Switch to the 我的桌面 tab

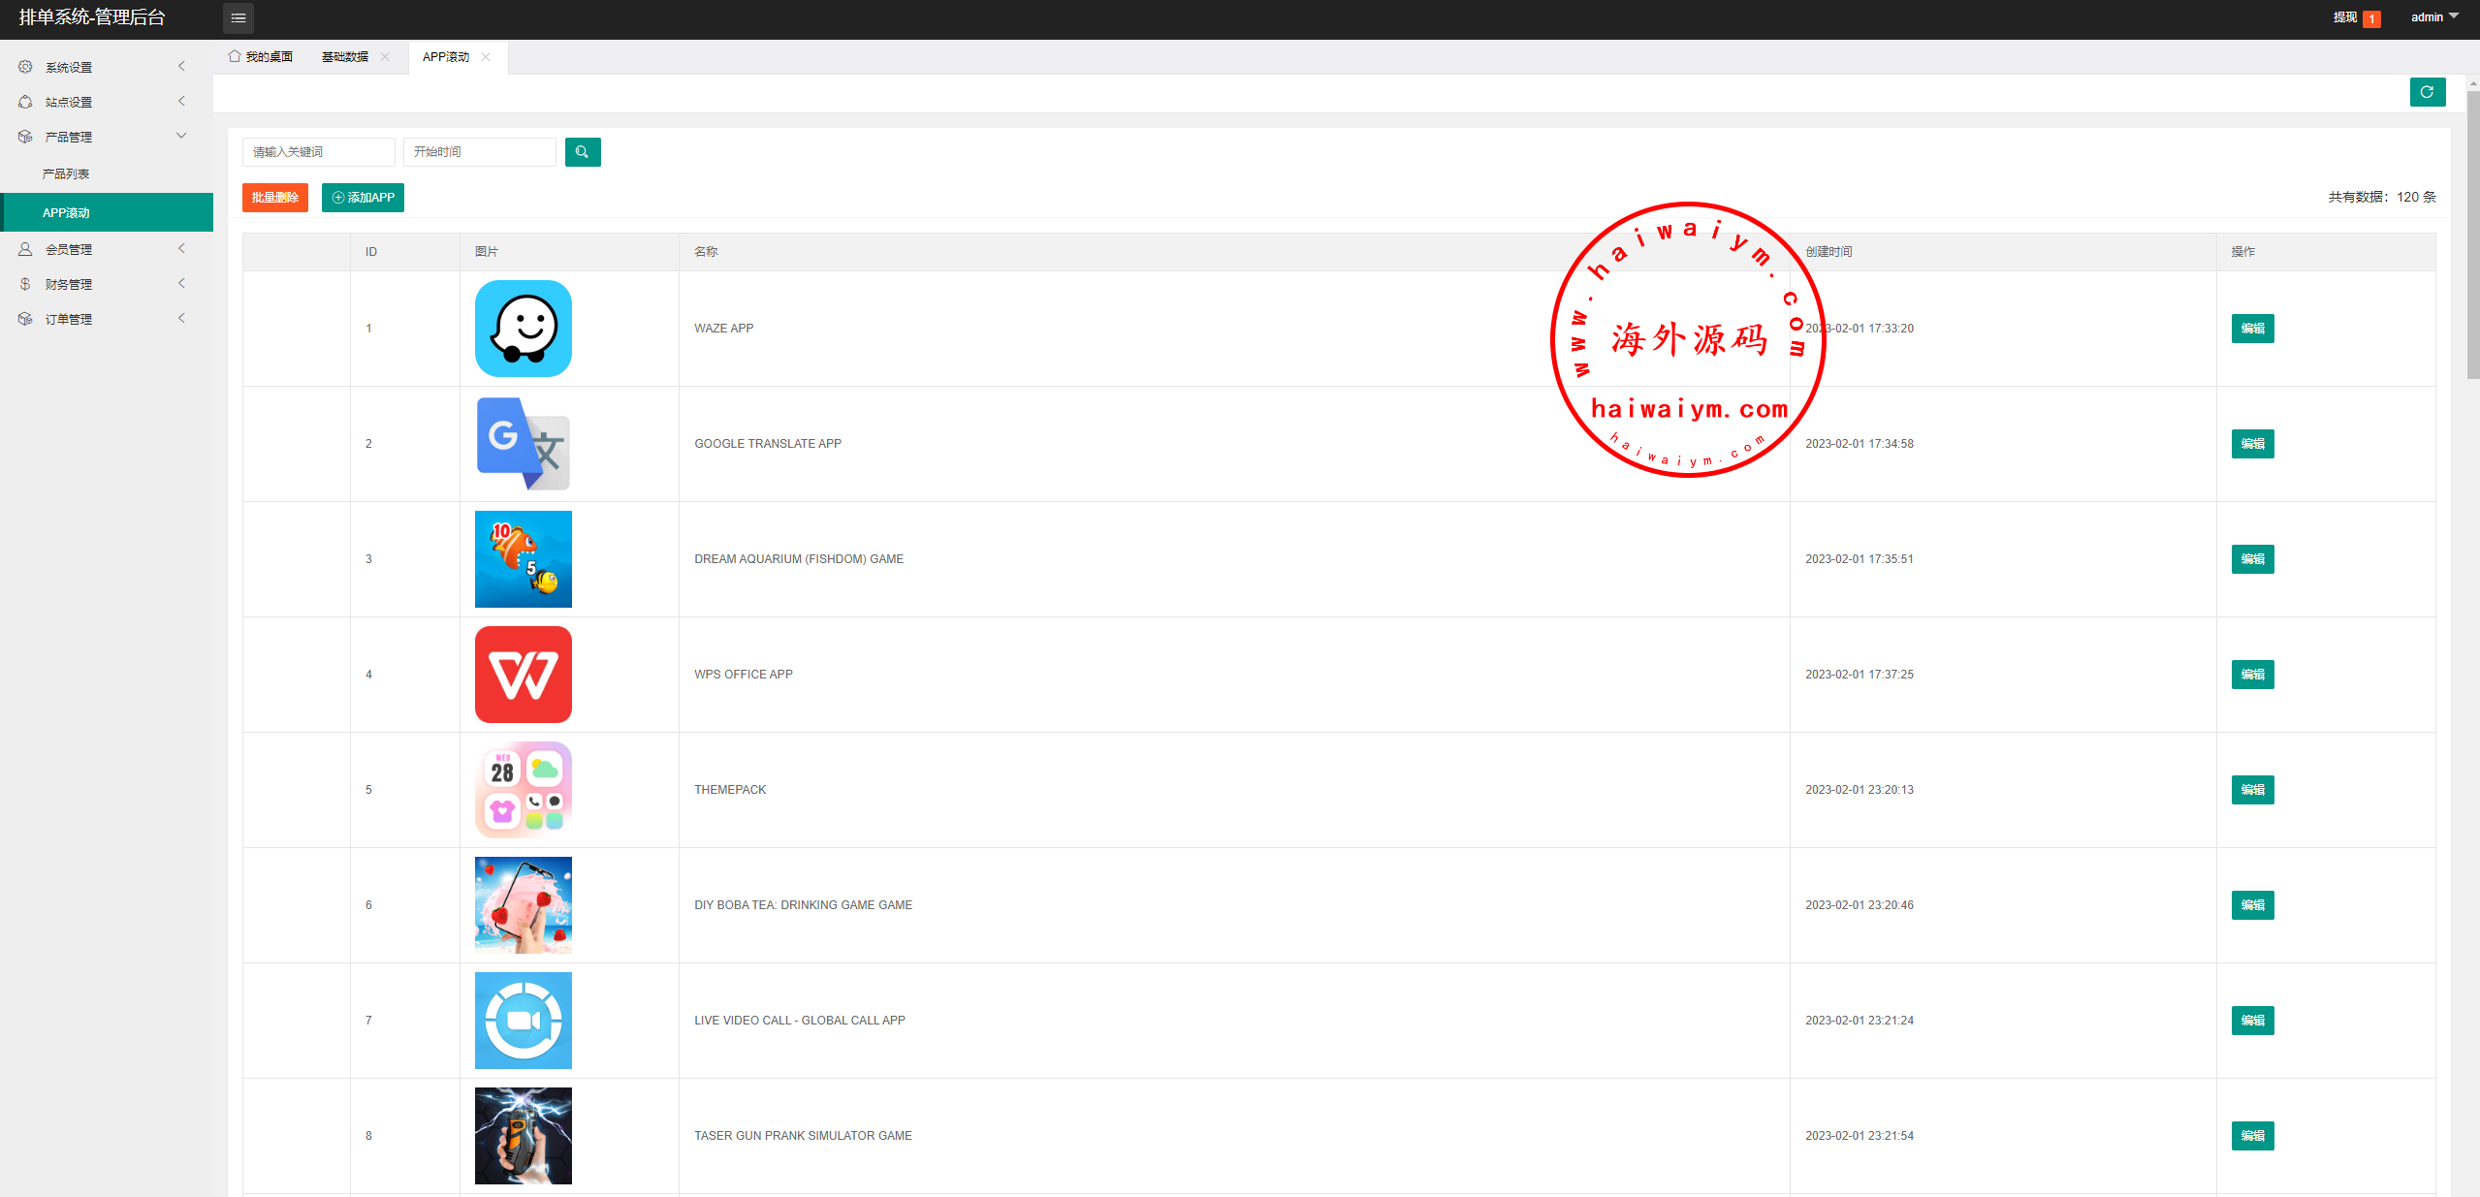(x=261, y=57)
